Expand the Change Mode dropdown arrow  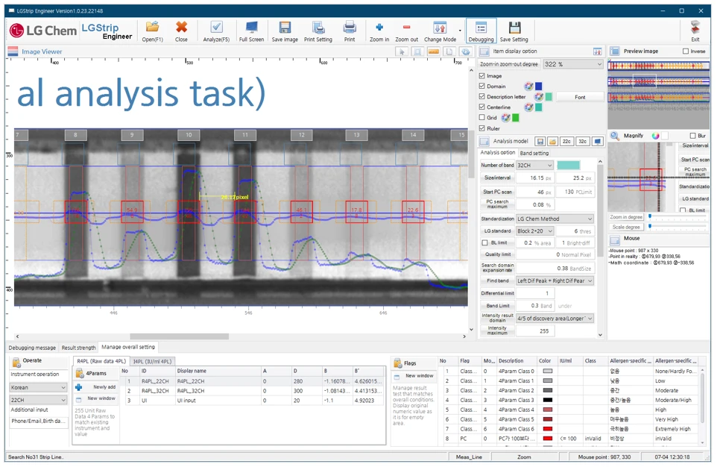pyautogui.click(x=460, y=31)
